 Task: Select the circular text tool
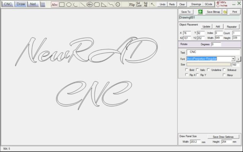coord(90,5)
